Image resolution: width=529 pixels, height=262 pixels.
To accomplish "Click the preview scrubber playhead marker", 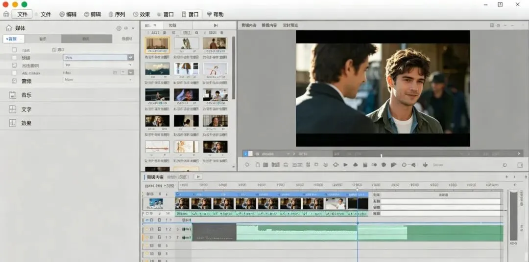I will (381, 155).
